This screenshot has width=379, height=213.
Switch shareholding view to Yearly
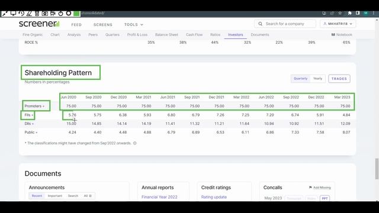(317, 79)
